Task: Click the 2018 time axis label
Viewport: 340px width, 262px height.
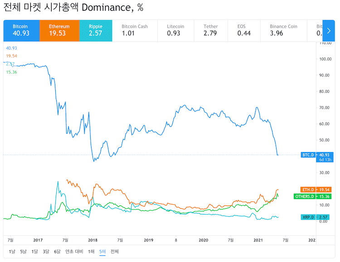Action: tap(92, 240)
